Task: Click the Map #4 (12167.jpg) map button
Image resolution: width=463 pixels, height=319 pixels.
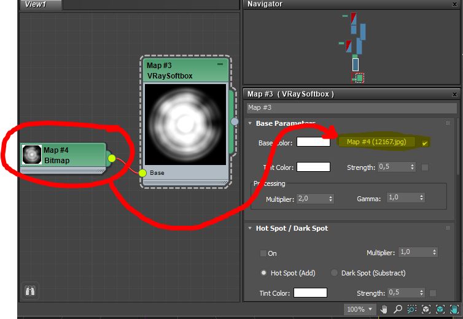Action: 376,142
